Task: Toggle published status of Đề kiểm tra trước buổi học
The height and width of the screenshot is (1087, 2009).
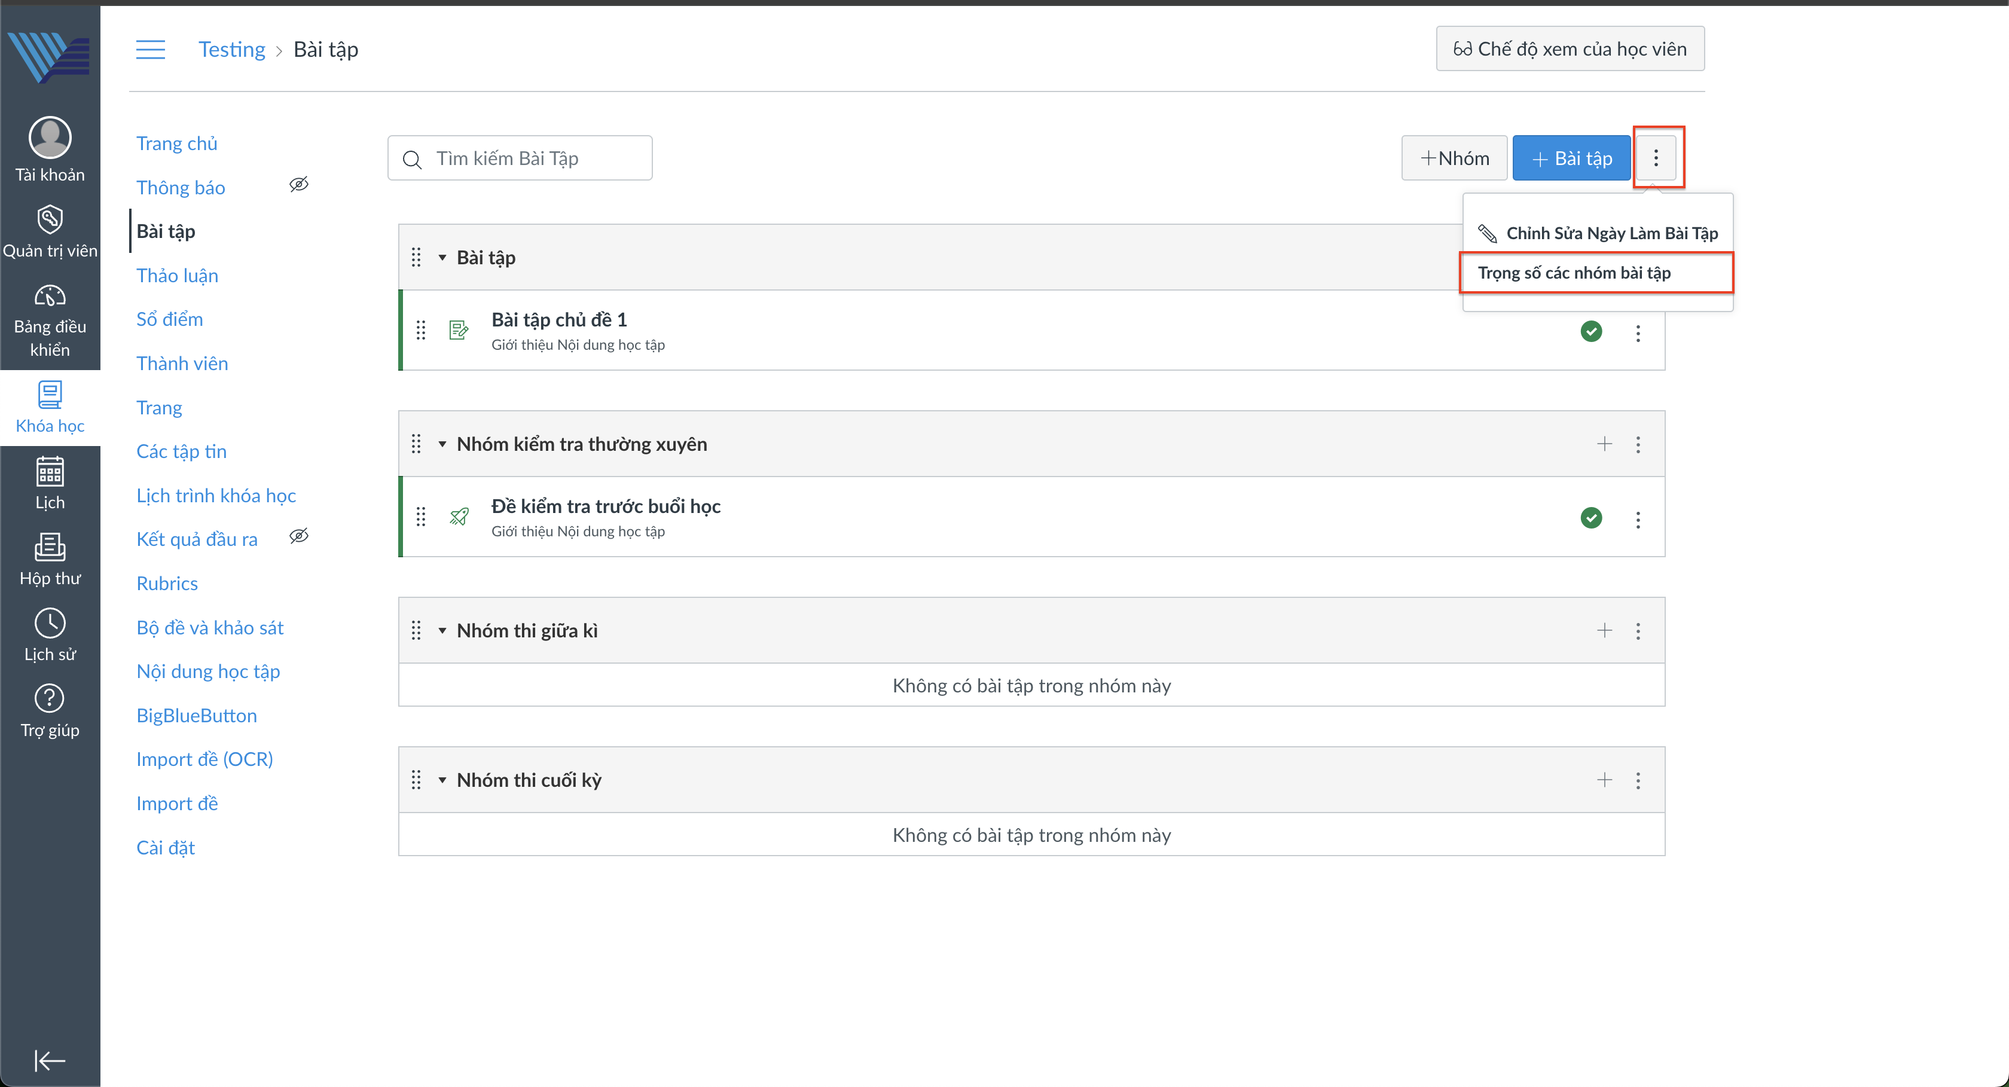Action: click(1591, 518)
